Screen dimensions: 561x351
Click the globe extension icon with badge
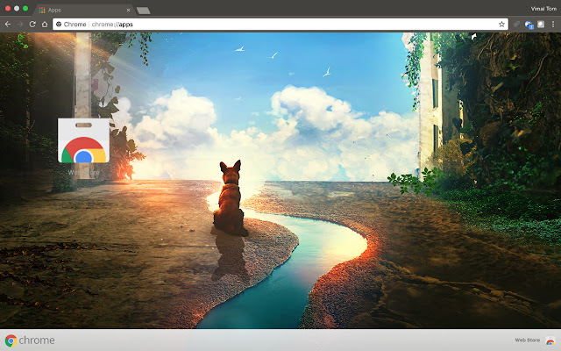coord(529,25)
